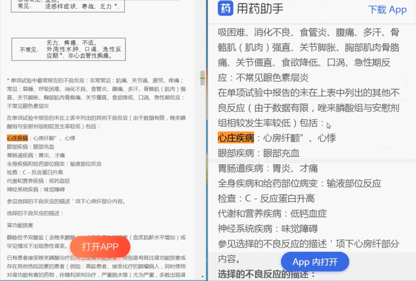Click 胃肠道疾病：胃炎 line in the right pane
This screenshot has height=281, width=416.
(268, 168)
